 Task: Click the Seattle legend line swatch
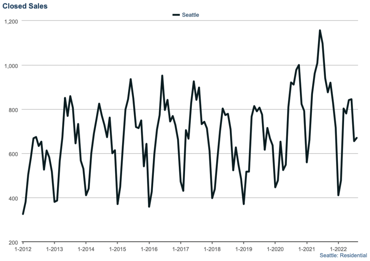click(176, 15)
